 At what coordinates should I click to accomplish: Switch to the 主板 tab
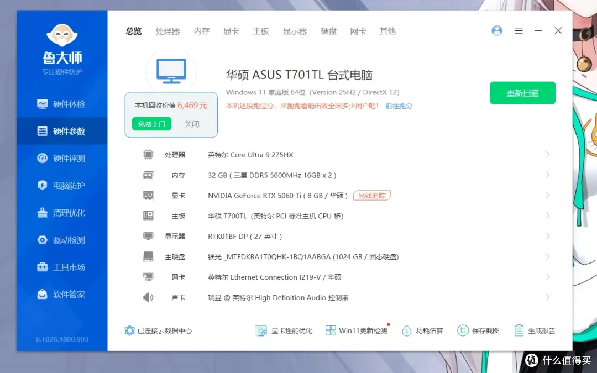(261, 31)
